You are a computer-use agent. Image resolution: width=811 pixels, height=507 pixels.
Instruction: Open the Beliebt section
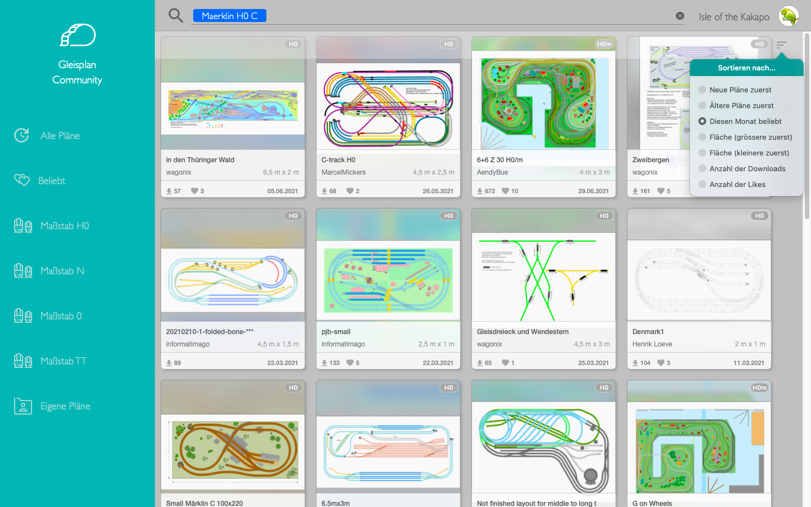click(x=52, y=181)
